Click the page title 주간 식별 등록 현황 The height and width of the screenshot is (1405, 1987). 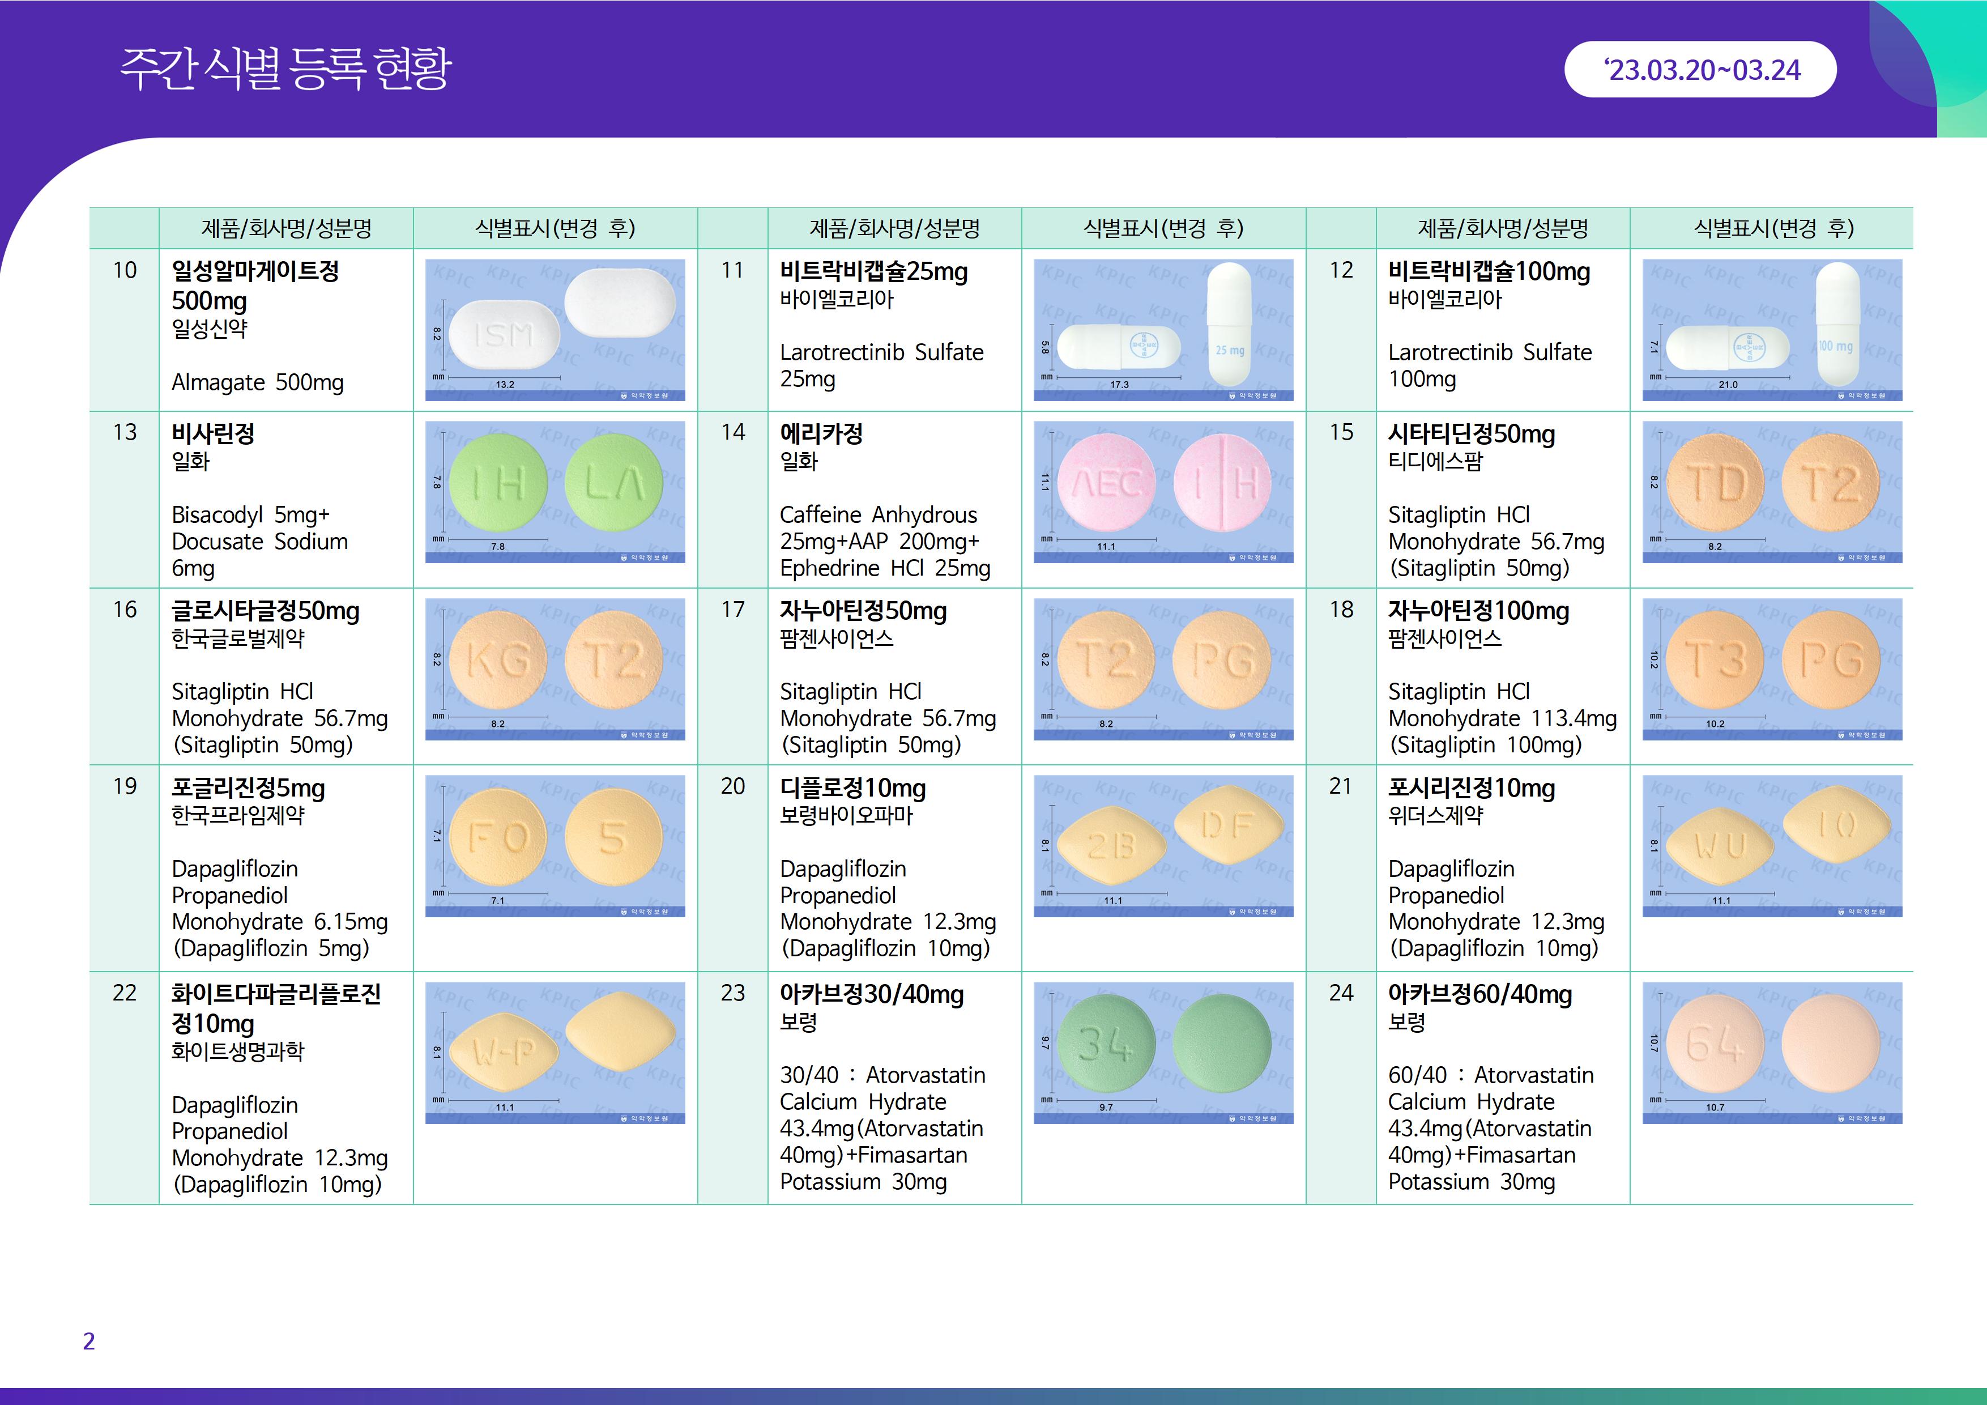tap(285, 69)
